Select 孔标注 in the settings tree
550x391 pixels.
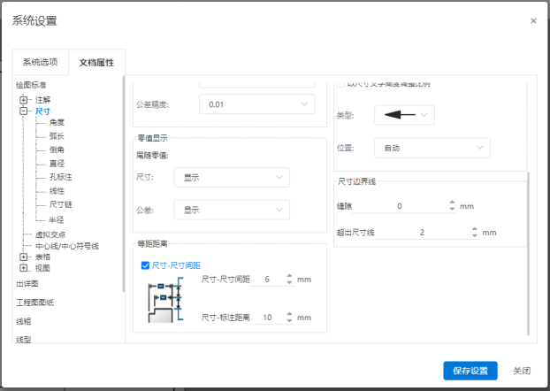pyautogui.click(x=59, y=177)
